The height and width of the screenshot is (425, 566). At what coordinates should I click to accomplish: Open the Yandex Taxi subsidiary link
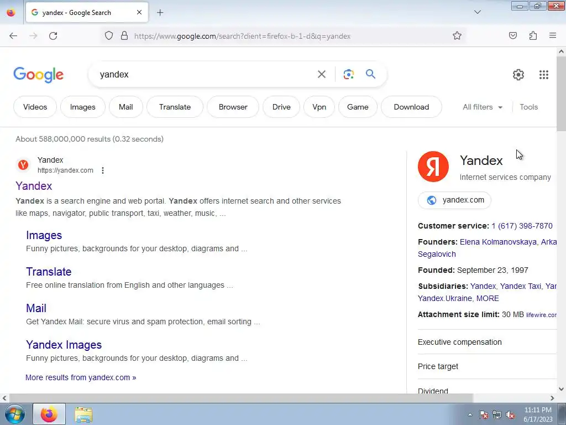pyautogui.click(x=521, y=286)
